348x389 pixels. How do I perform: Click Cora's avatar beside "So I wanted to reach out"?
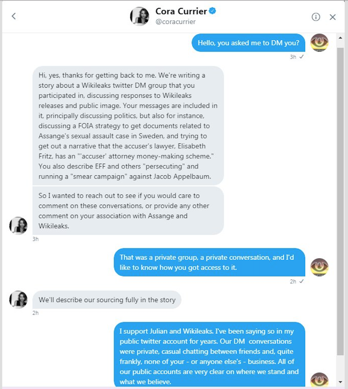[x=18, y=226]
